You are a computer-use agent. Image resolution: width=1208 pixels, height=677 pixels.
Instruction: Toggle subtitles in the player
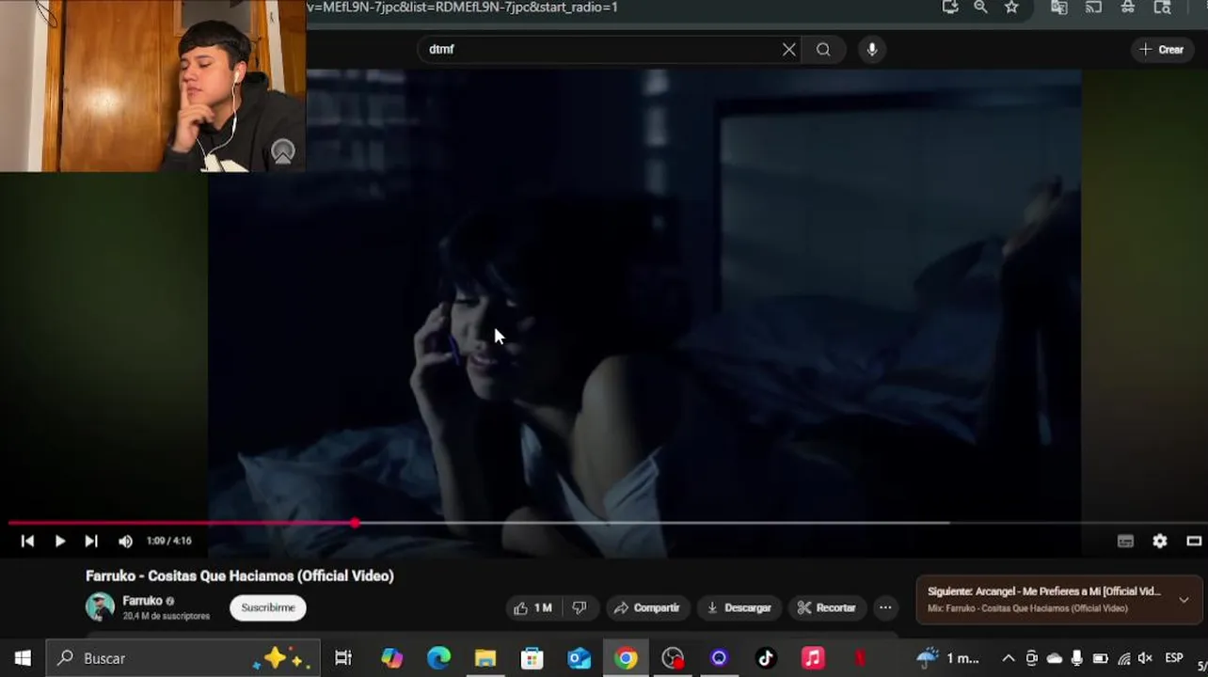(x=1125, y=541)
